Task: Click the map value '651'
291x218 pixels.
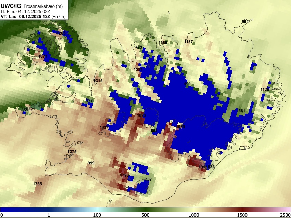Action: [x=154, y=131]
